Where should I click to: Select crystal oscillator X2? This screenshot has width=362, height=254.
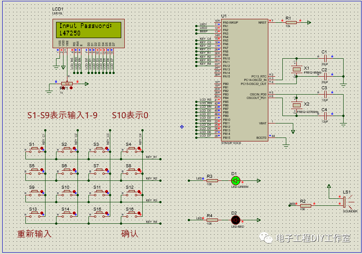click(x=297, y=105)
